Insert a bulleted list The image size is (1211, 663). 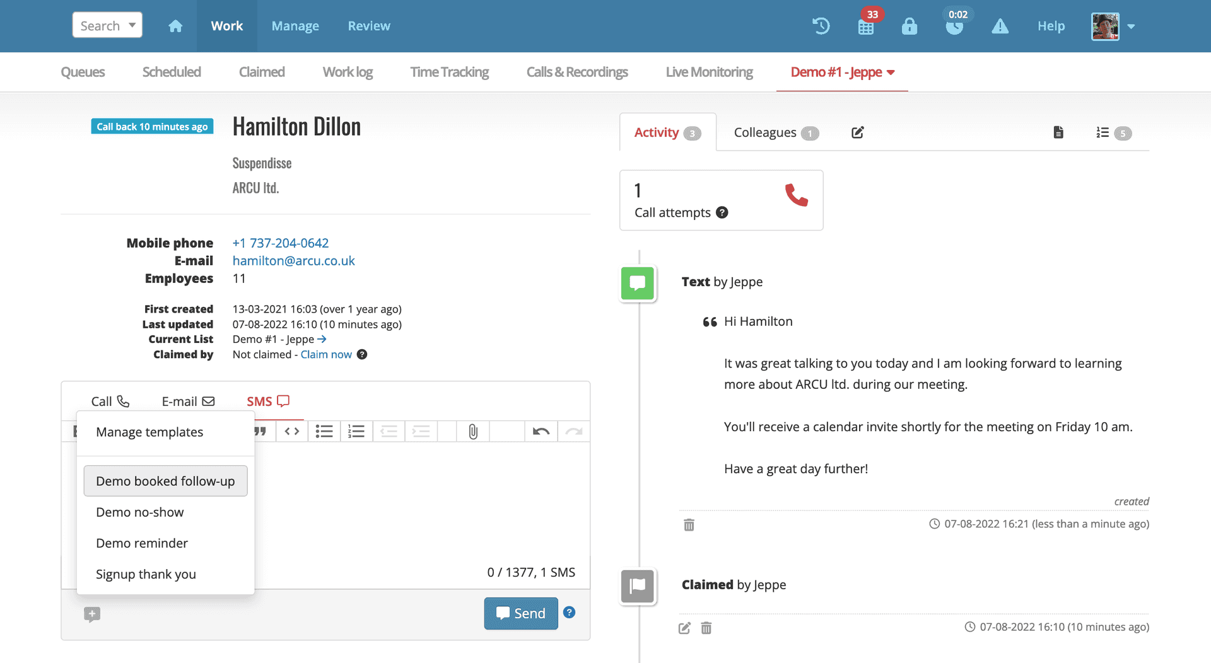[324, 431]
